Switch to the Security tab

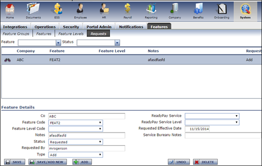tap(71, 27)
